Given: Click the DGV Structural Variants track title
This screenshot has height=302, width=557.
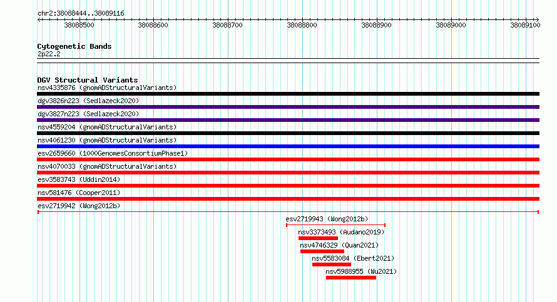Looking at the screenshot, I should pyautogui.click(x=88, y=80).
